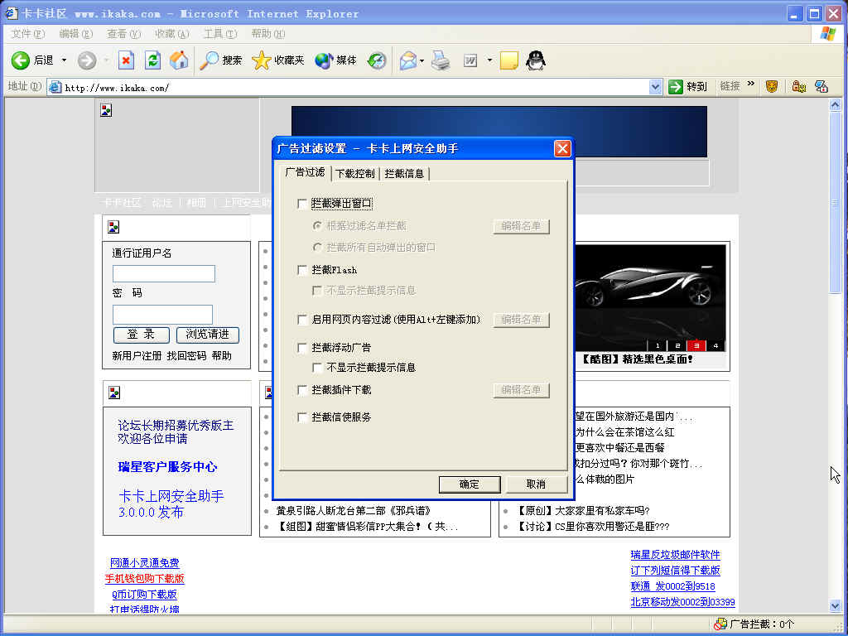Confirm settings with the 确定 button

pos(469,484)
